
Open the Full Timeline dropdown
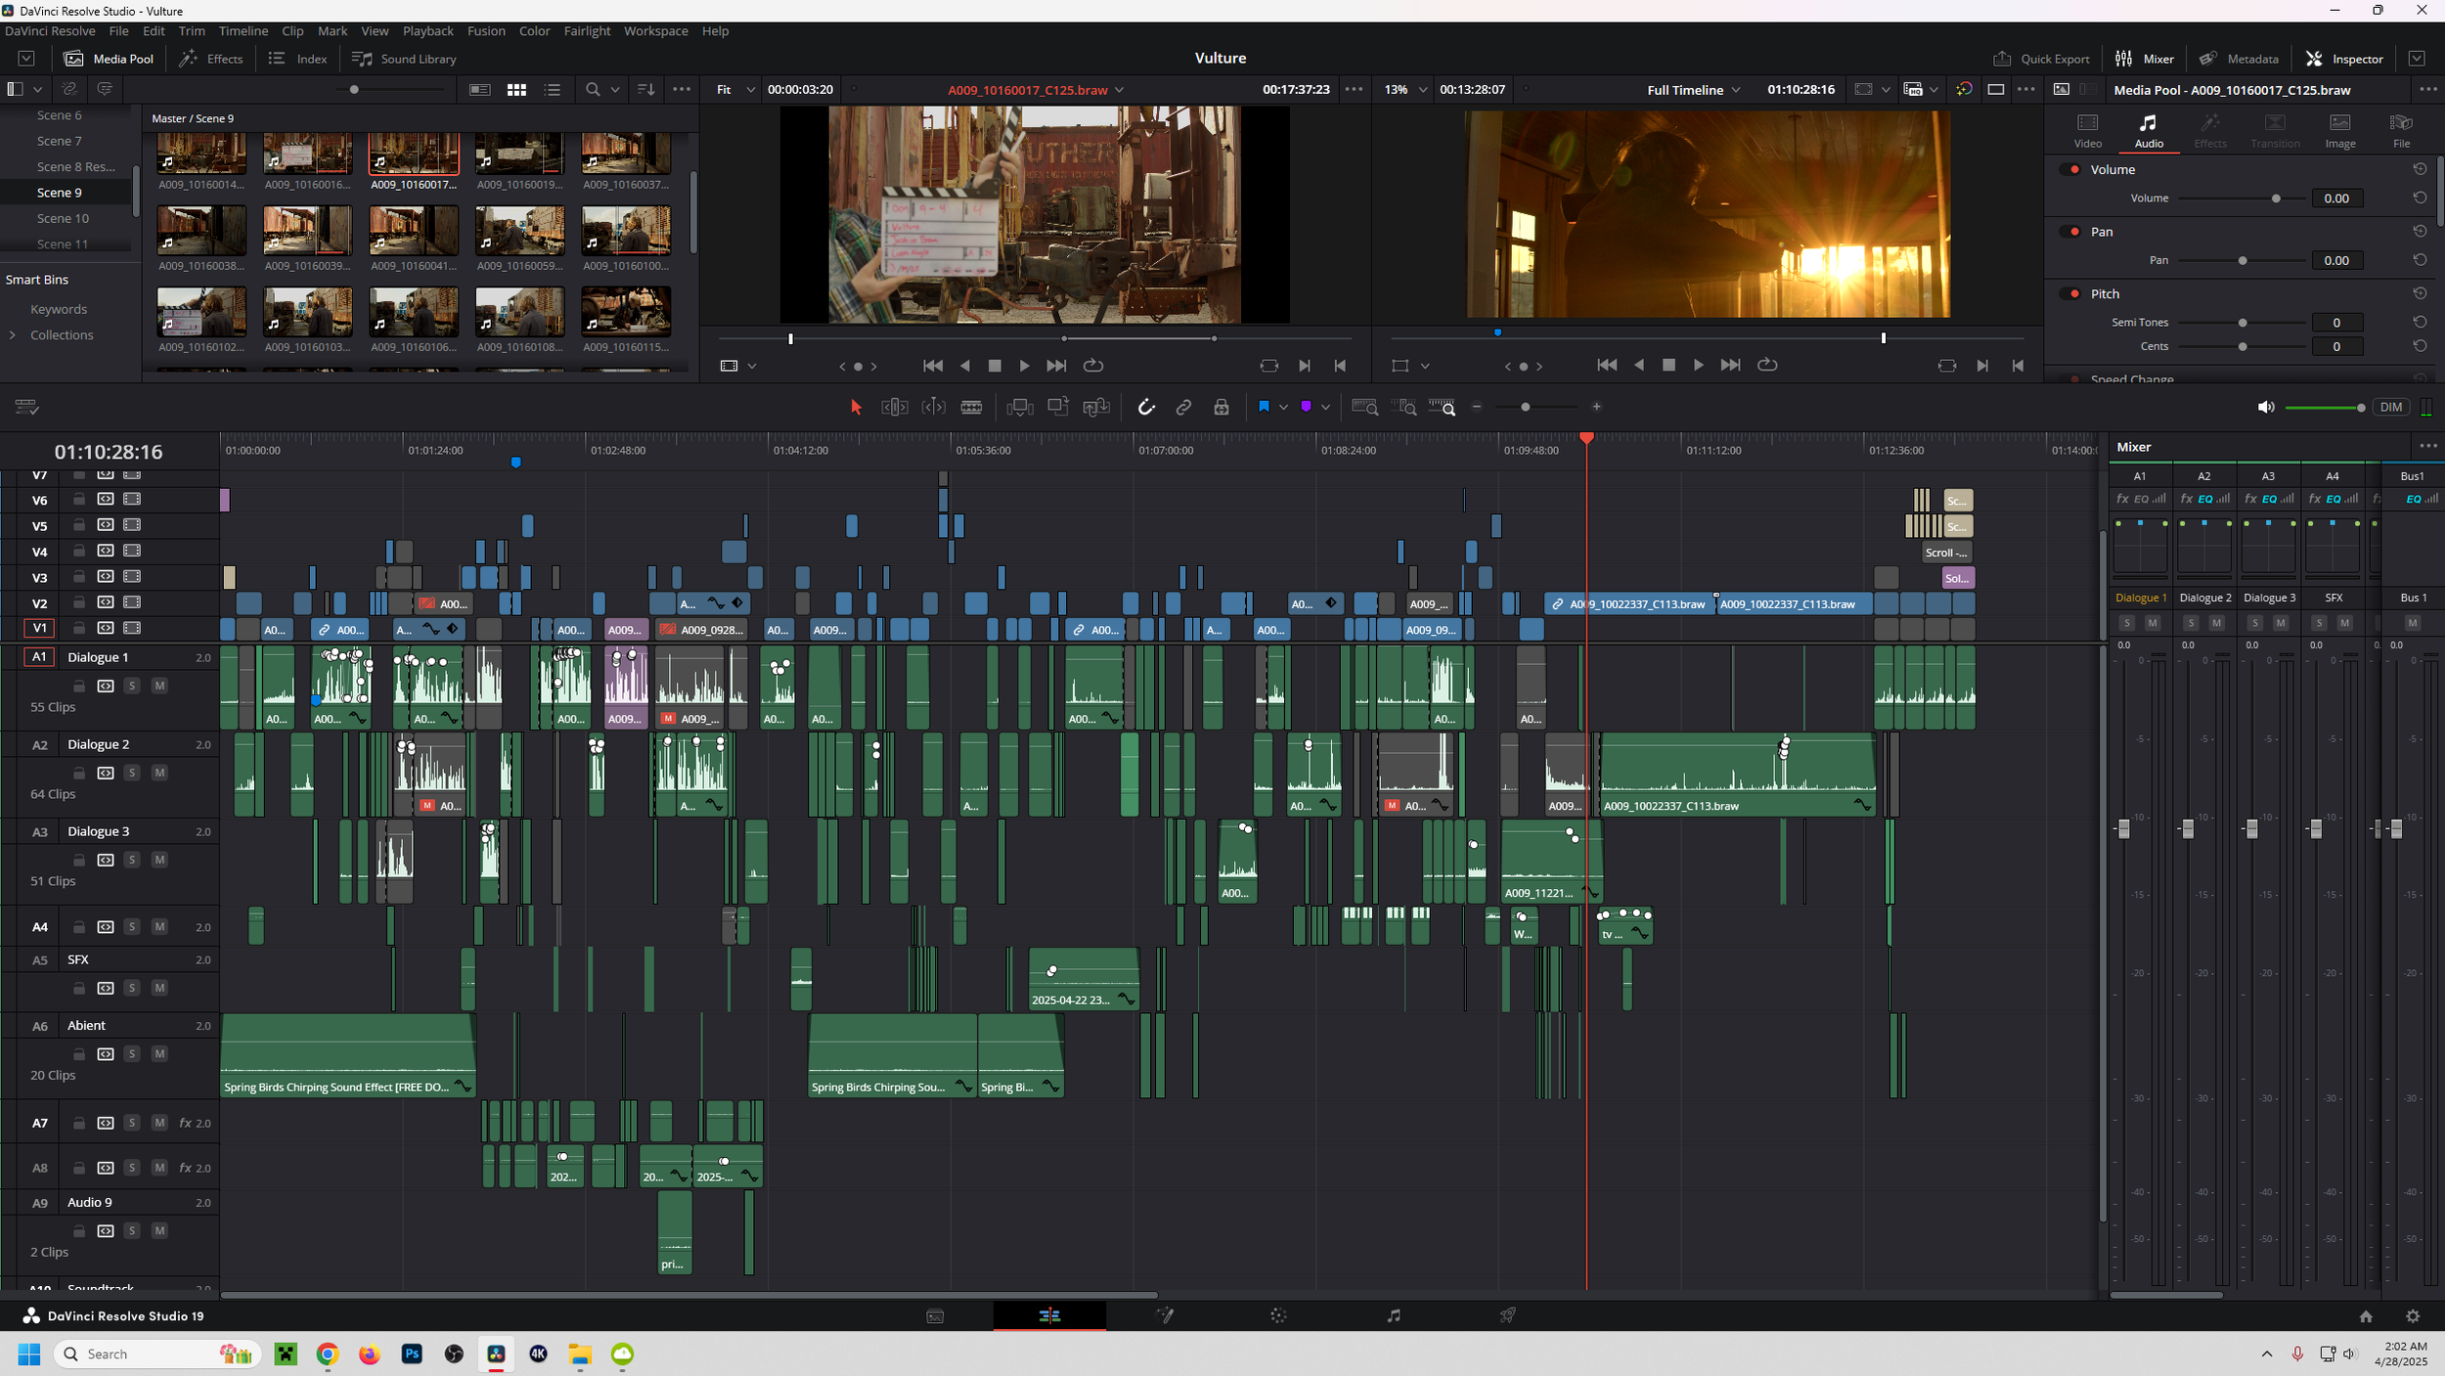pyautogui.click(x=1693, y=89)
